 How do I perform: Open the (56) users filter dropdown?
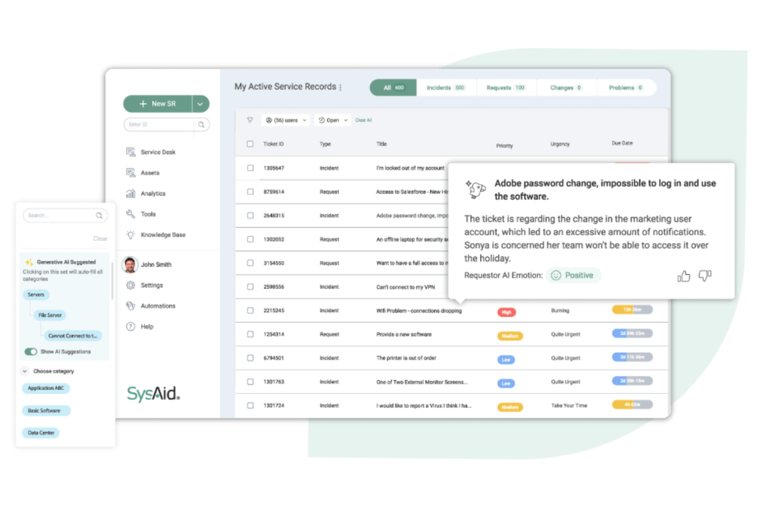[285, 119]
